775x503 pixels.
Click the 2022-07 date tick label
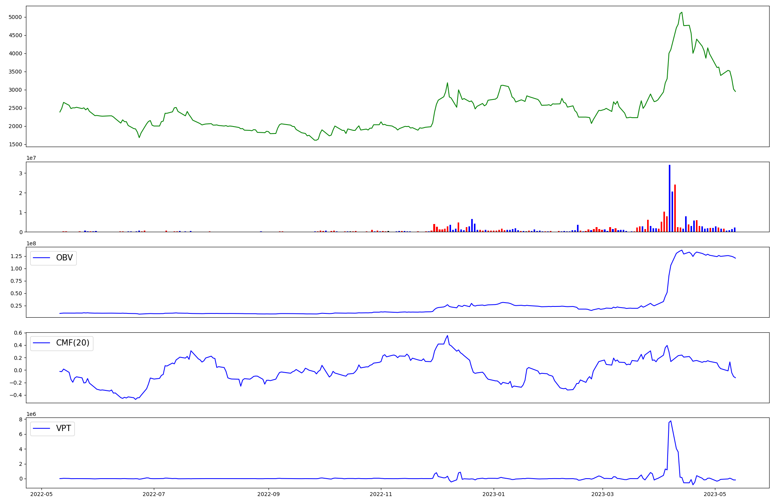(x=154, y=494)
